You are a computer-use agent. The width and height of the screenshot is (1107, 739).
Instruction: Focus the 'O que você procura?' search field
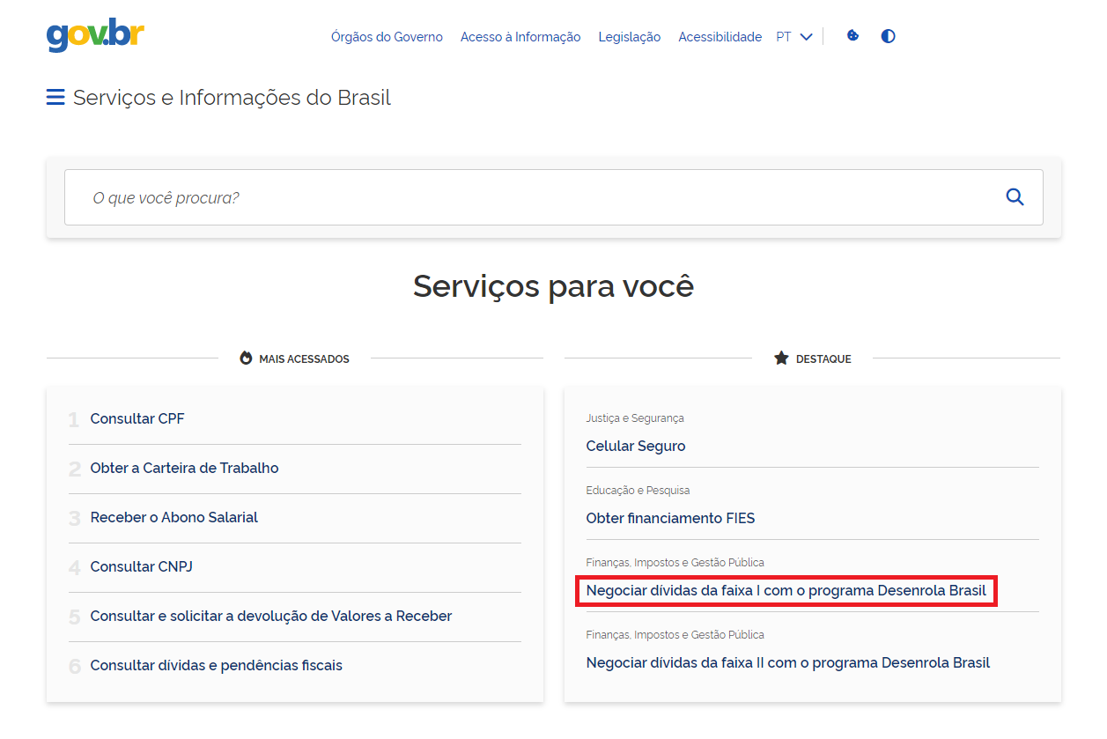pos(528,197)
